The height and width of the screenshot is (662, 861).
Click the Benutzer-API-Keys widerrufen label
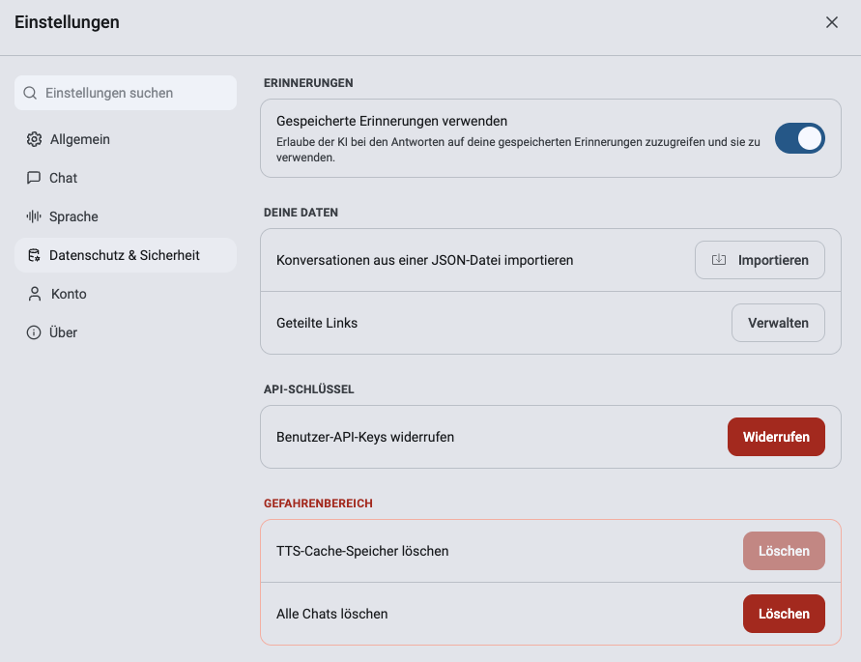click(x=365, y=437)
